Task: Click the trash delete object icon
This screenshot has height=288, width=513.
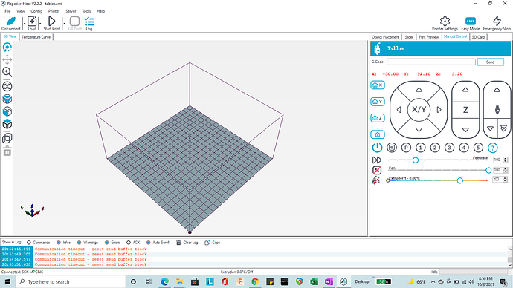Action: click(7, 151)
